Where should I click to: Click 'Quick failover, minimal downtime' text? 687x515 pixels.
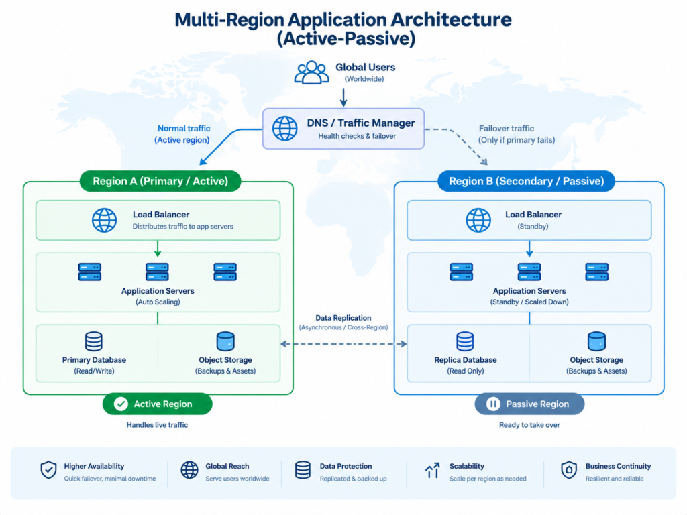(x=110, y=479)
